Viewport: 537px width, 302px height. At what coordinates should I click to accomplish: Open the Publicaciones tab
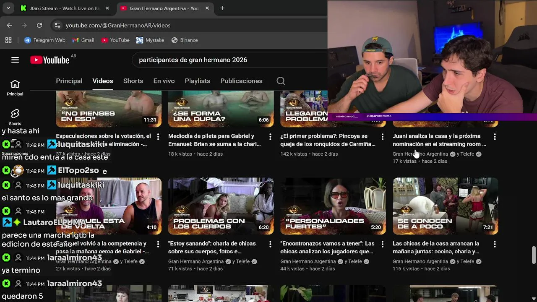click(241, 81)
